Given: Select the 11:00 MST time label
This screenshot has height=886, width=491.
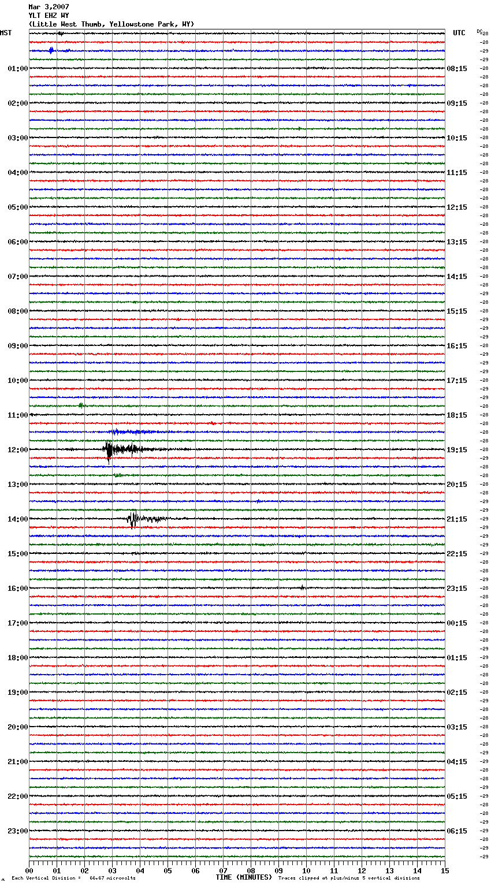Looking at the screenshot, I should 18,415.
